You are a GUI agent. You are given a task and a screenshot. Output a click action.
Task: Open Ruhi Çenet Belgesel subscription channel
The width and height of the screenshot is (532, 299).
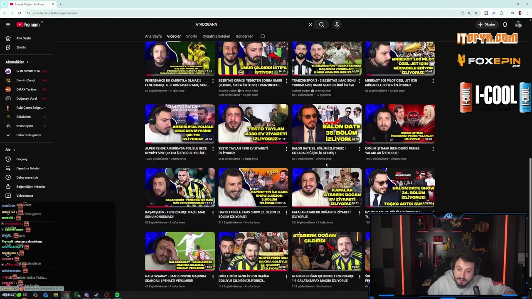(26, 108)
